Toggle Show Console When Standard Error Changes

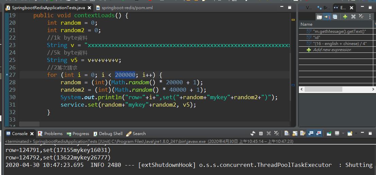tap(319, 133)
